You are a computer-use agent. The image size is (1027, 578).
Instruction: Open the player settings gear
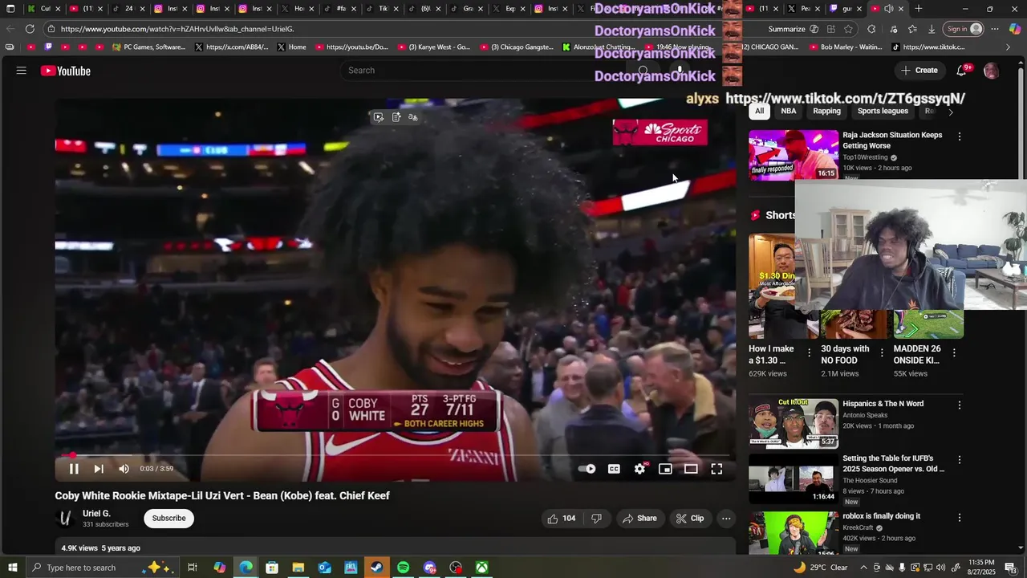[639, 469]
